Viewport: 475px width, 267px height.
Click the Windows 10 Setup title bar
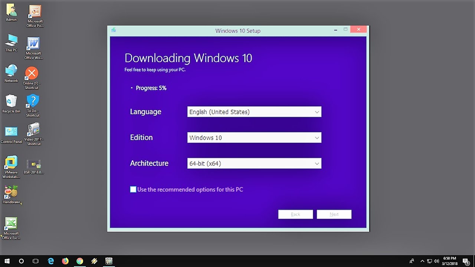(238, 31)
